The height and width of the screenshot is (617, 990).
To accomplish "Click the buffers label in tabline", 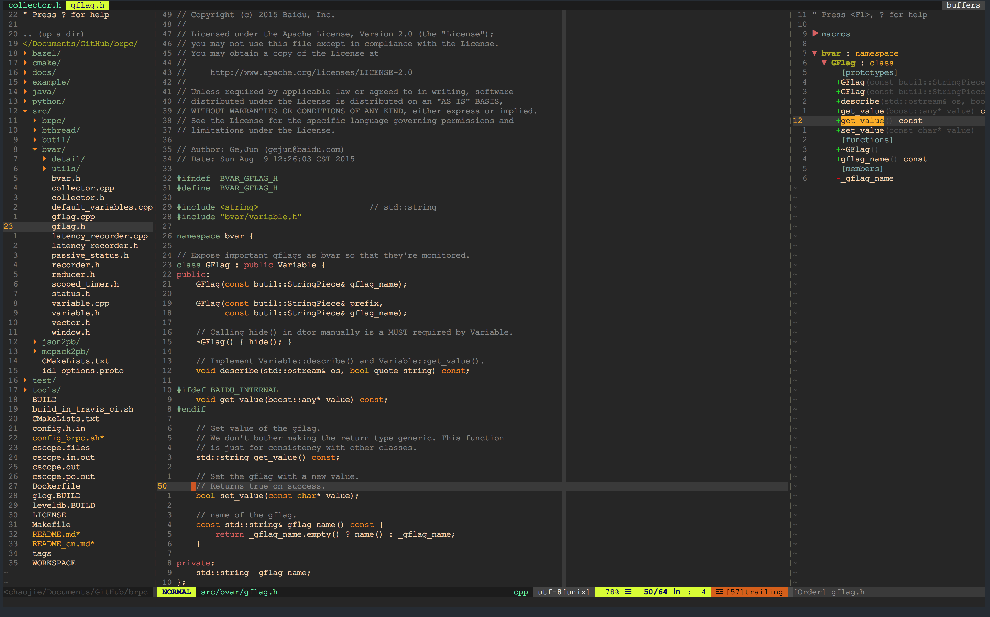I will click(962, 5).
